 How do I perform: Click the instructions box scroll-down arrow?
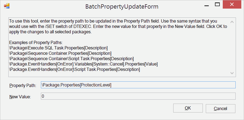tap(232, 73)
